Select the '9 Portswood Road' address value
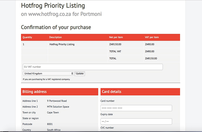This screenshot has width=202, height=132. click(x=57, y=101)
